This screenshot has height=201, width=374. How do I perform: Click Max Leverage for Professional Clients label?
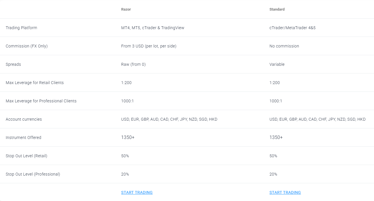pos(41,101)
